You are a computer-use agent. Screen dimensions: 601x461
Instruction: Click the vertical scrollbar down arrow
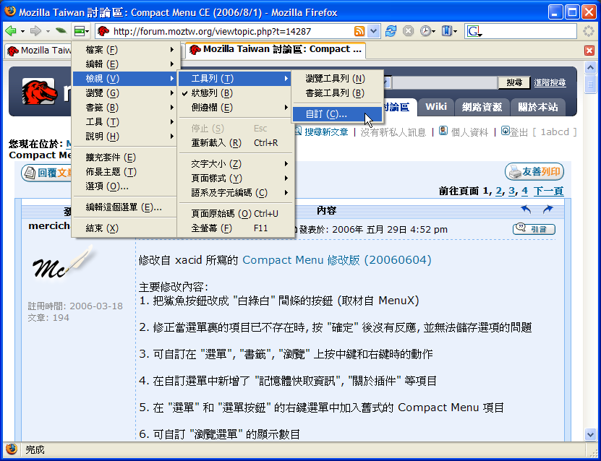(x=590, y=434)
